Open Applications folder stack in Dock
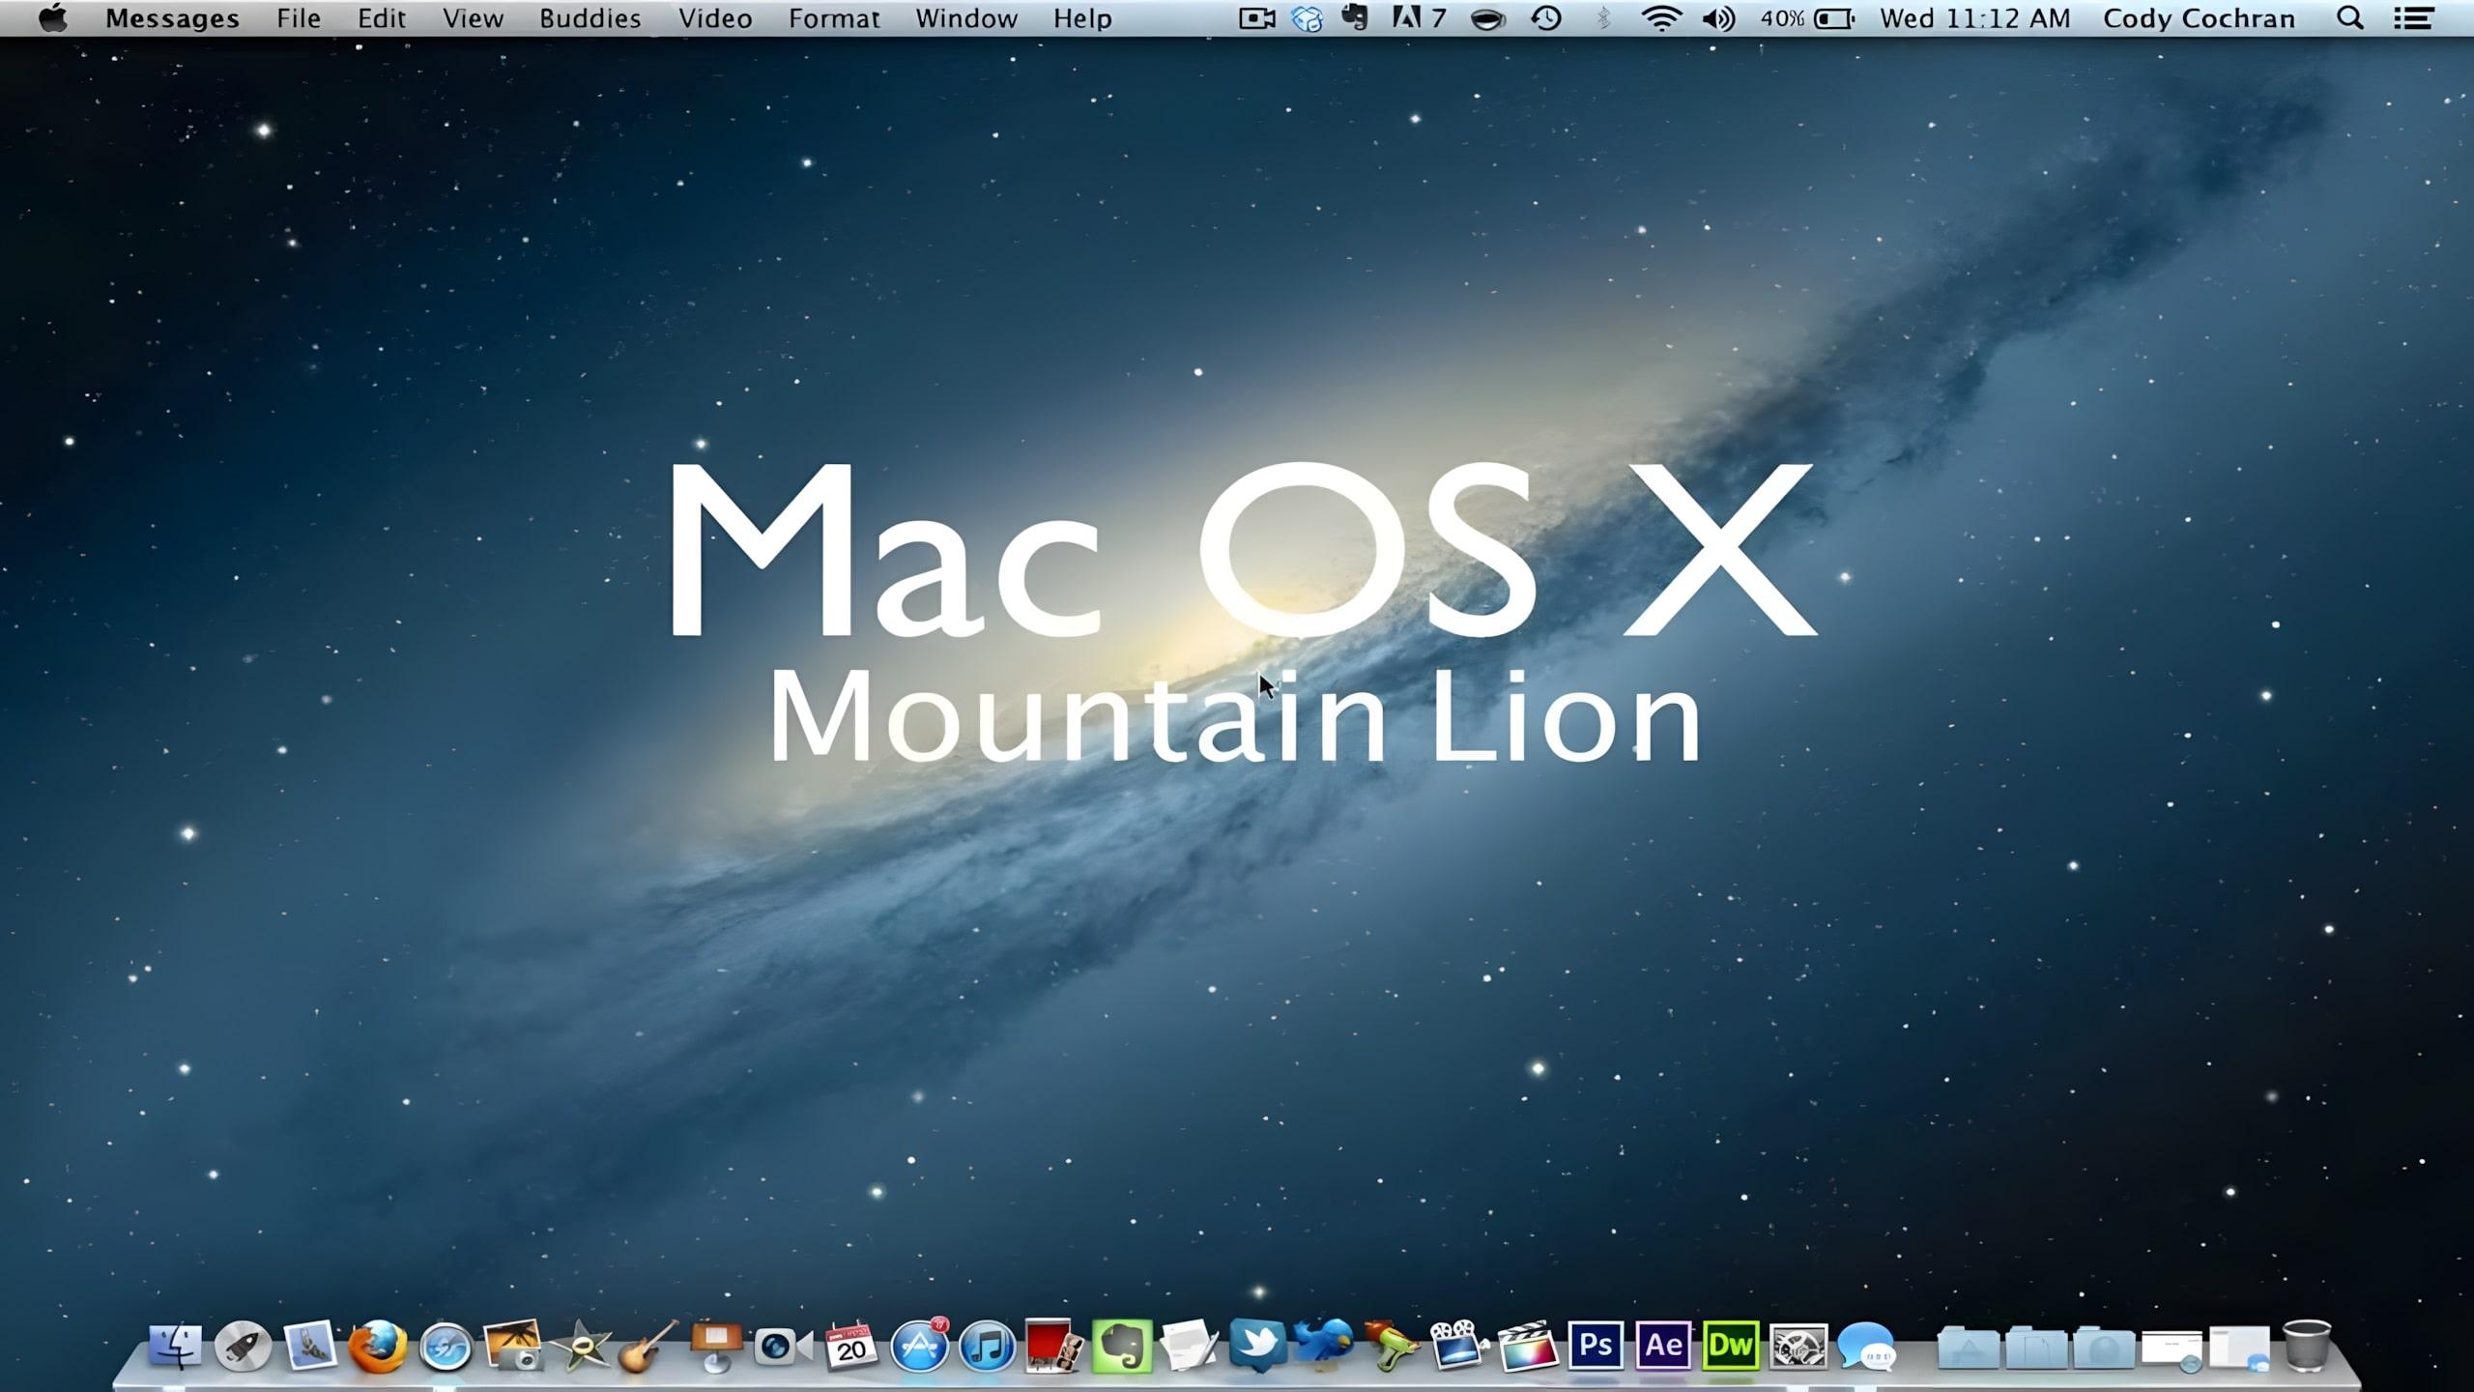2474x1392 pixels. 1968,1348
